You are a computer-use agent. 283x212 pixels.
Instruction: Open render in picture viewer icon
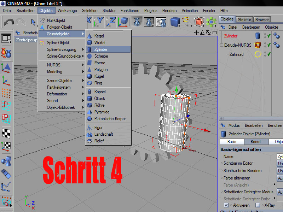click(x=149, y=22)
